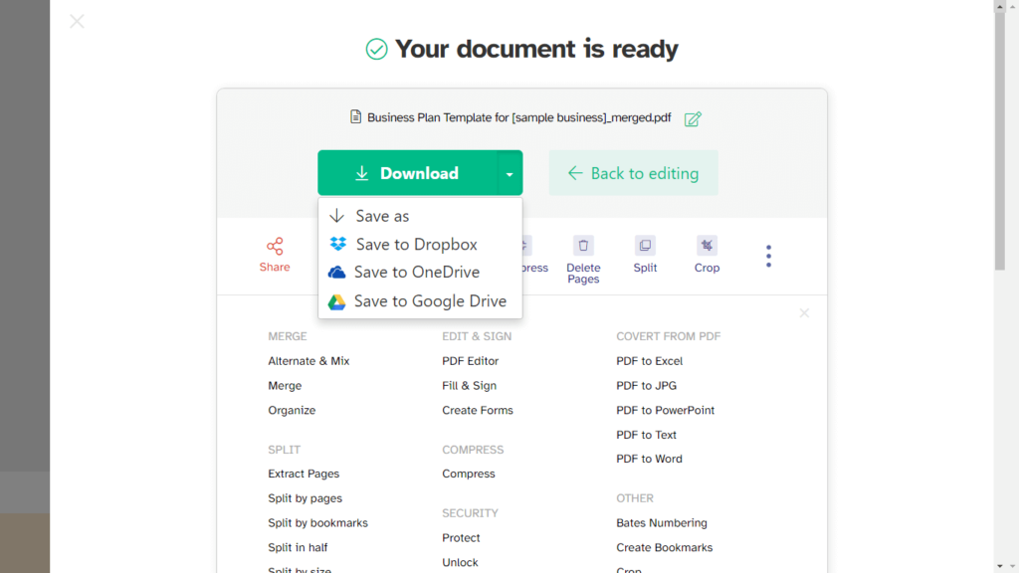The image size is (1019, 573).
Task: Select the Split tool icon
Action: (x=645, y=246)
